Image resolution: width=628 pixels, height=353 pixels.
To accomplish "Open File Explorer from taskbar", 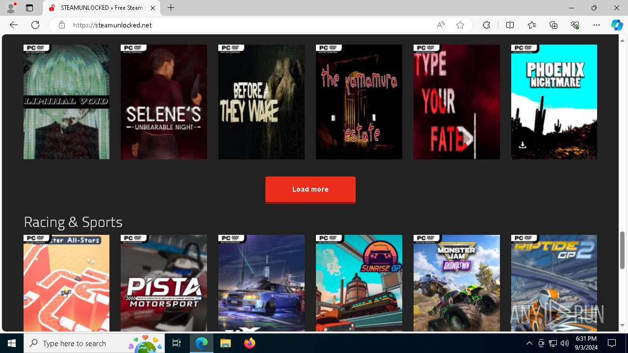I will click(x=226, y=343).
